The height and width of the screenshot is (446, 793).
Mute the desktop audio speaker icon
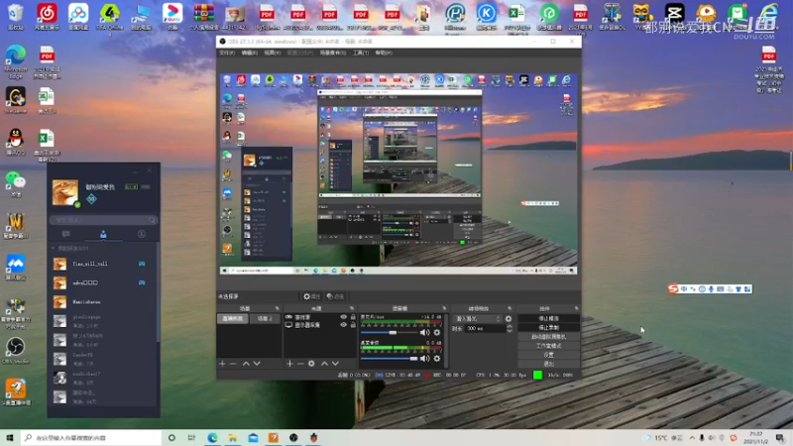(x=425, y=359)
